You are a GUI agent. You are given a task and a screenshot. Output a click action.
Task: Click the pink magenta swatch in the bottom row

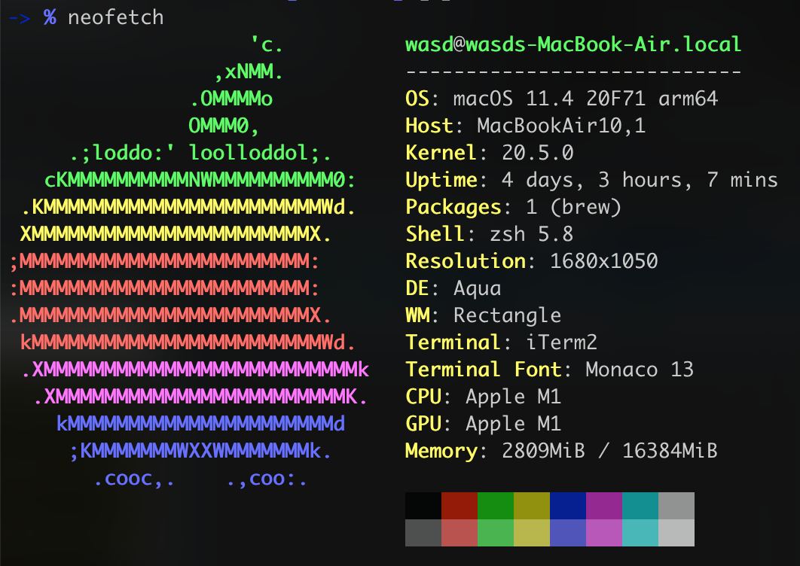click(604, 533)
